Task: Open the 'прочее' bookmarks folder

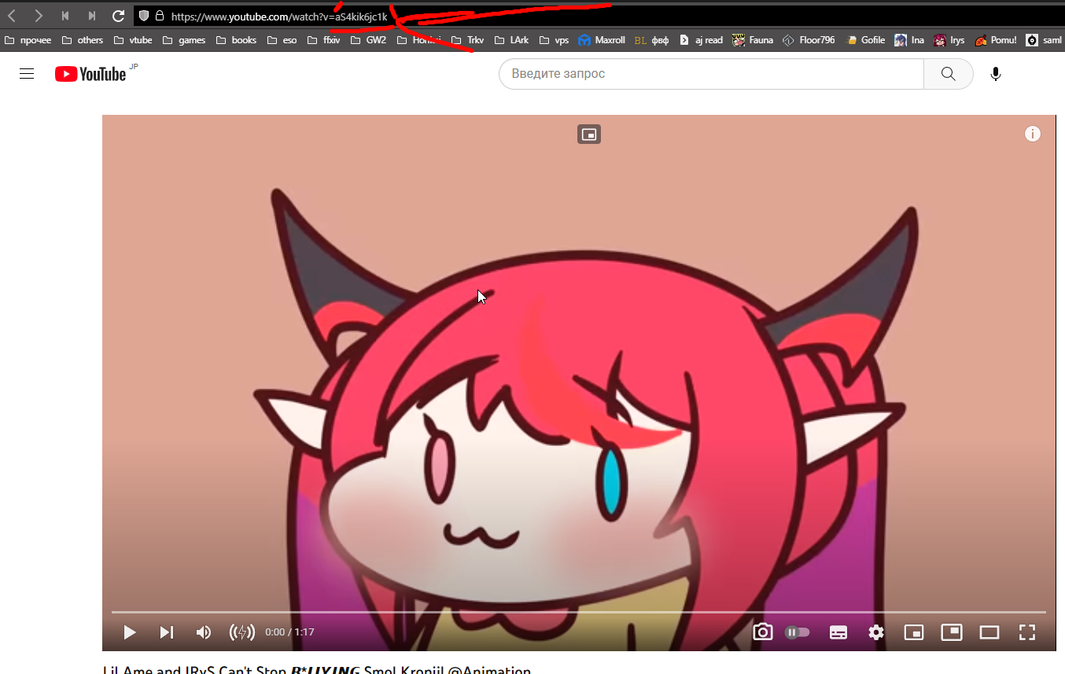Action: coord(28,40)
